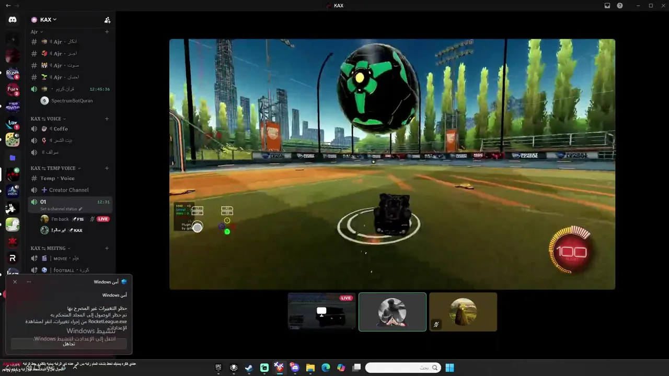Open the R logo server icon
669x376 pixels.
(x=13, y=258)
